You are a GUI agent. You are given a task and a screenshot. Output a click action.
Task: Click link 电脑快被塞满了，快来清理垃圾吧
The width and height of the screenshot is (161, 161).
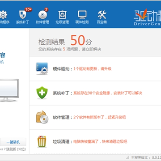tap(100, 141)
